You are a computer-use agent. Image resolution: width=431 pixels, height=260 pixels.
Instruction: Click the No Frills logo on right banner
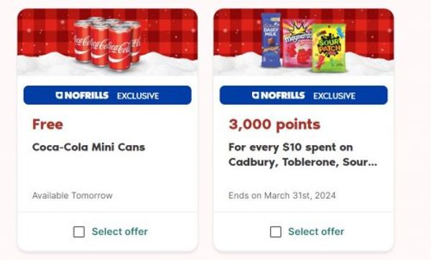[x=278, y=96]
